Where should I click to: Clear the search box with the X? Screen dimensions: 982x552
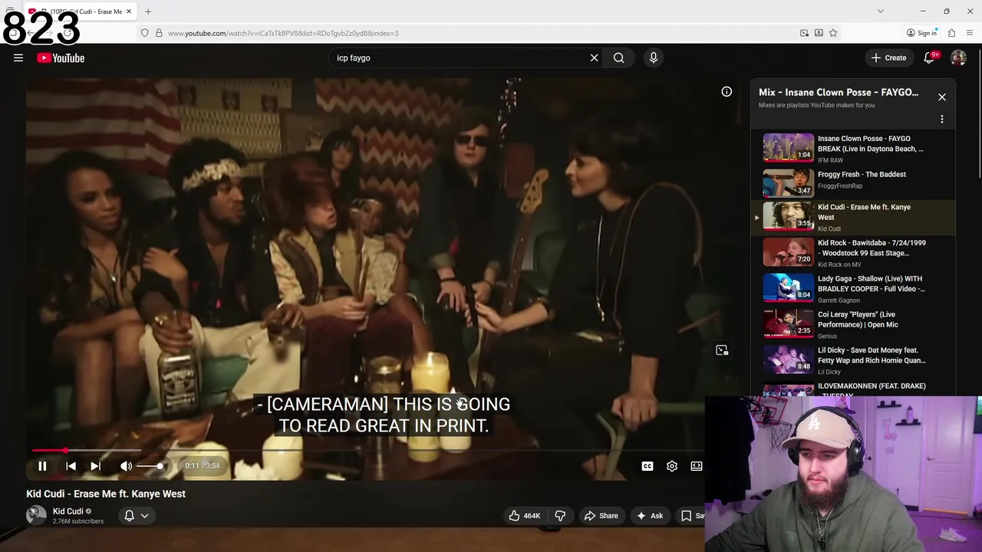click(x=594, y=58)
